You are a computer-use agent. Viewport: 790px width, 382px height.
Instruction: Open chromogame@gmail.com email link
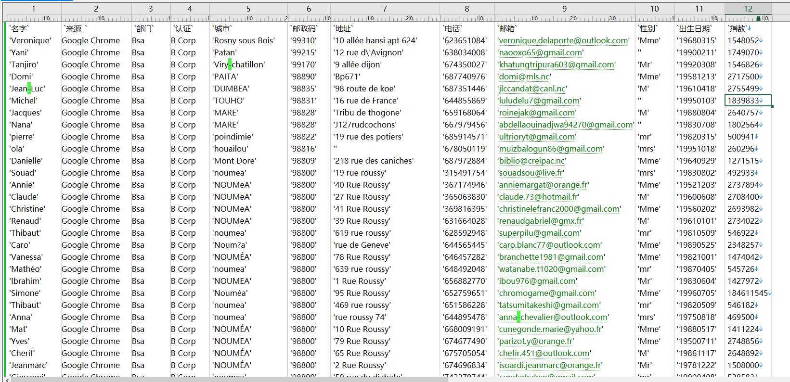pos(547,293)
